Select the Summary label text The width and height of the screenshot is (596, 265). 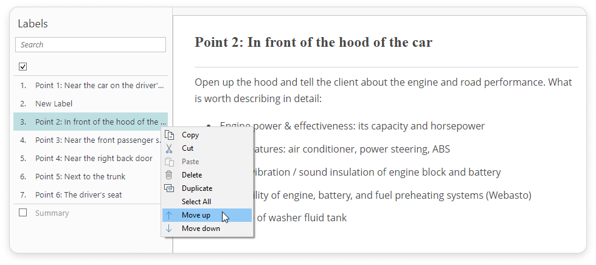click(52, 213)
